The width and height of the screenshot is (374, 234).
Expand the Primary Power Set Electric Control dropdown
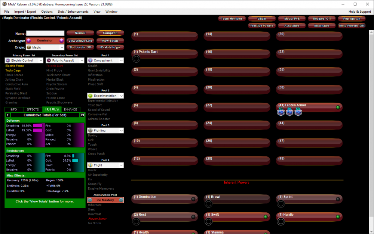pos(24,60)
